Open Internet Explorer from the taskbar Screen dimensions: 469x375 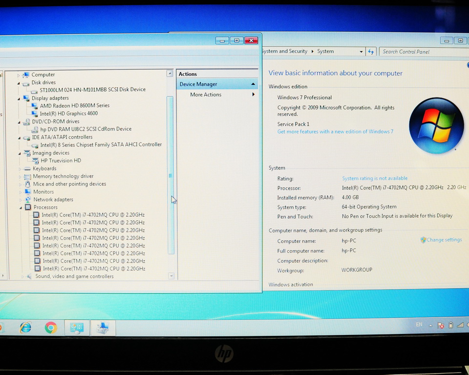(26, 328)
